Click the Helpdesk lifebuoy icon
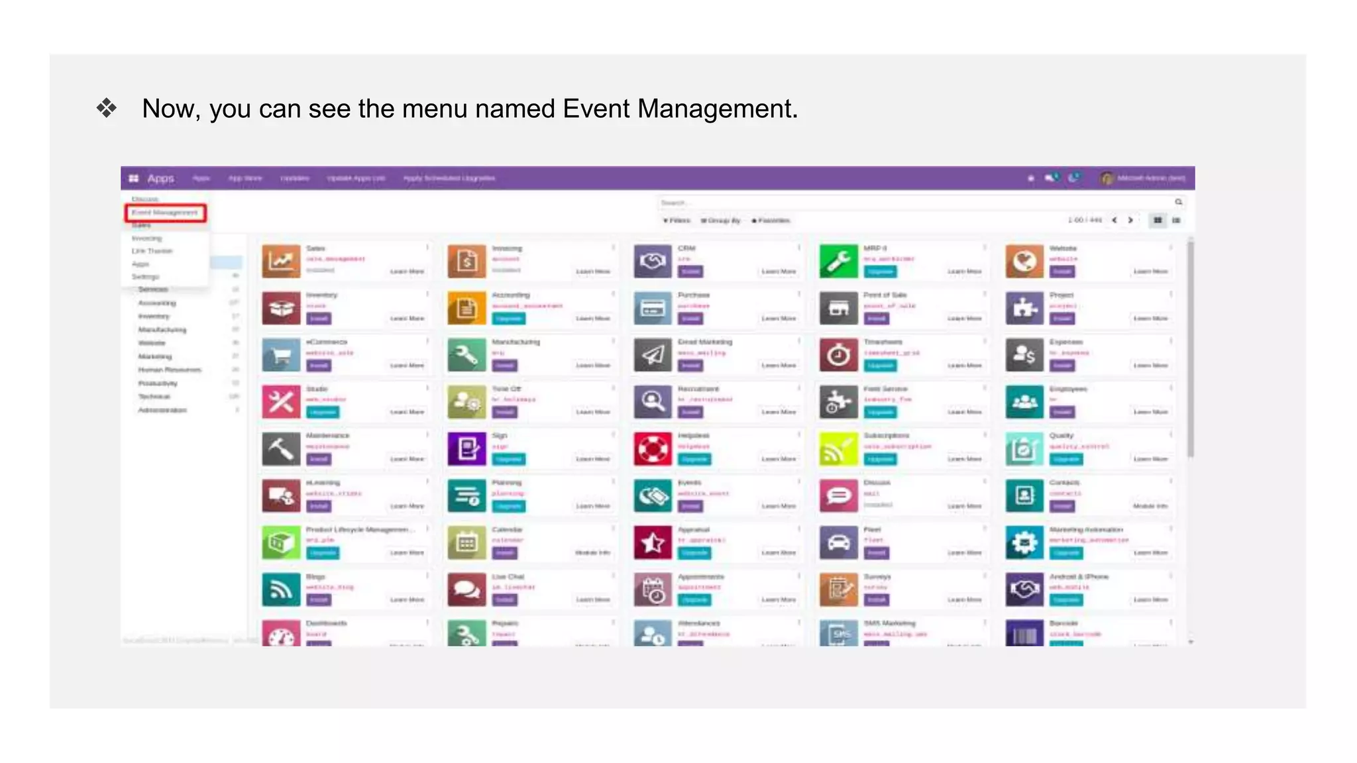1357x763 pixels. tap(653, 449)
